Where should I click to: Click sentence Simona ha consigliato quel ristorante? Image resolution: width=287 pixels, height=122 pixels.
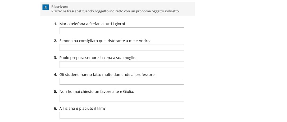(106, 41)
